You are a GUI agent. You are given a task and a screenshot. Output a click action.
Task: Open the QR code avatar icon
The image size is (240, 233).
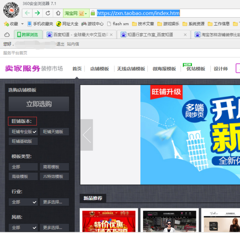pos(11,10)
